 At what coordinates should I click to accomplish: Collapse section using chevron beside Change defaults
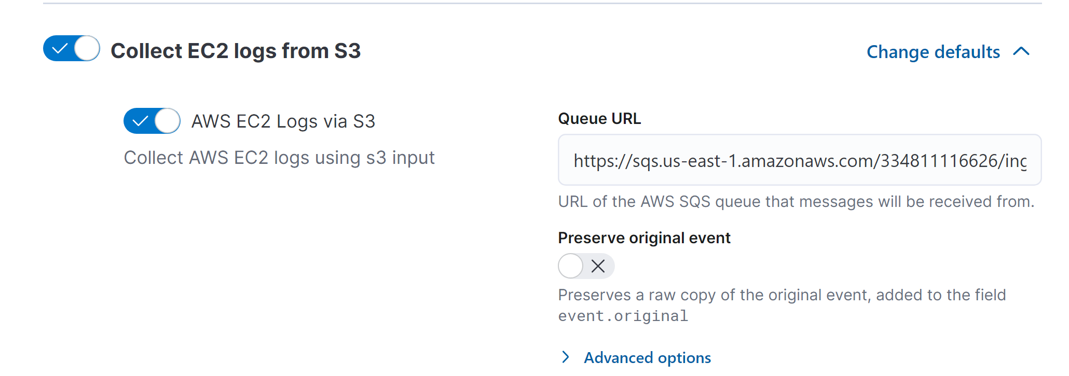point(1021,51)
